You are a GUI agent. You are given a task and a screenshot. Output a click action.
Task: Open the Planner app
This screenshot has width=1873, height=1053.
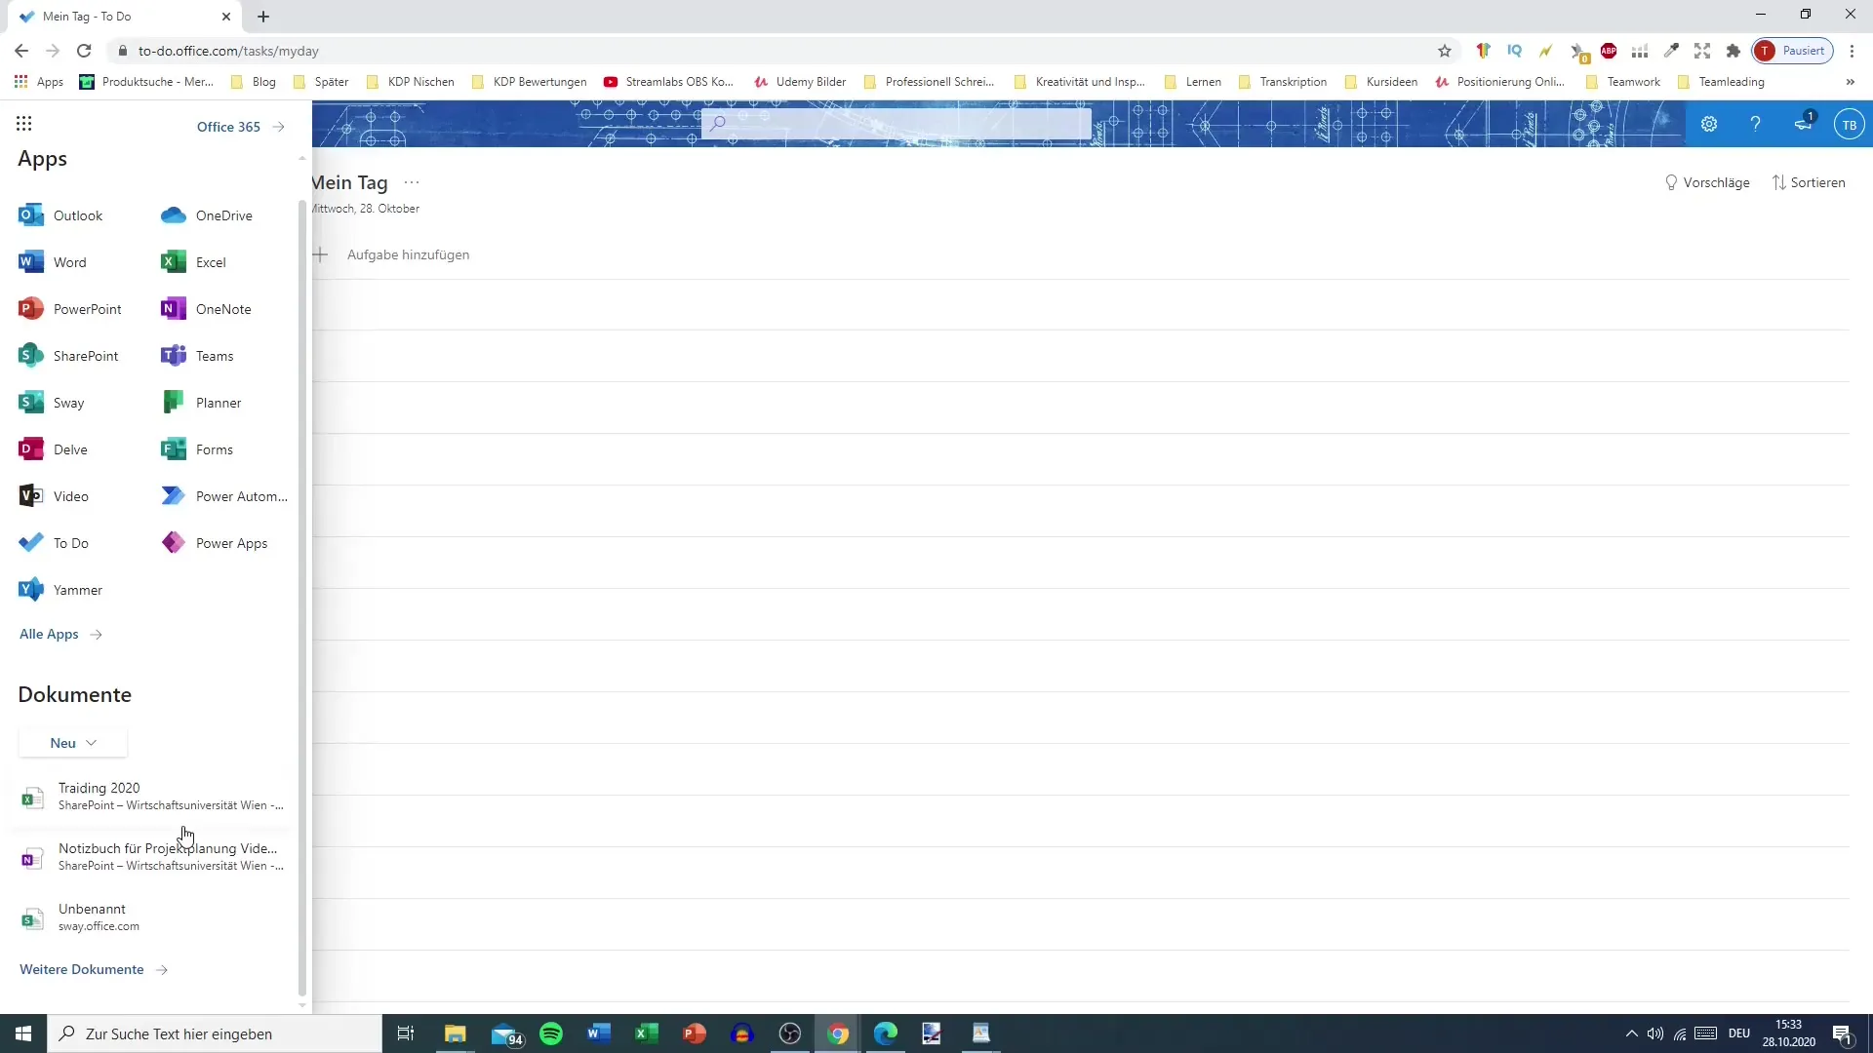(201, 403)
